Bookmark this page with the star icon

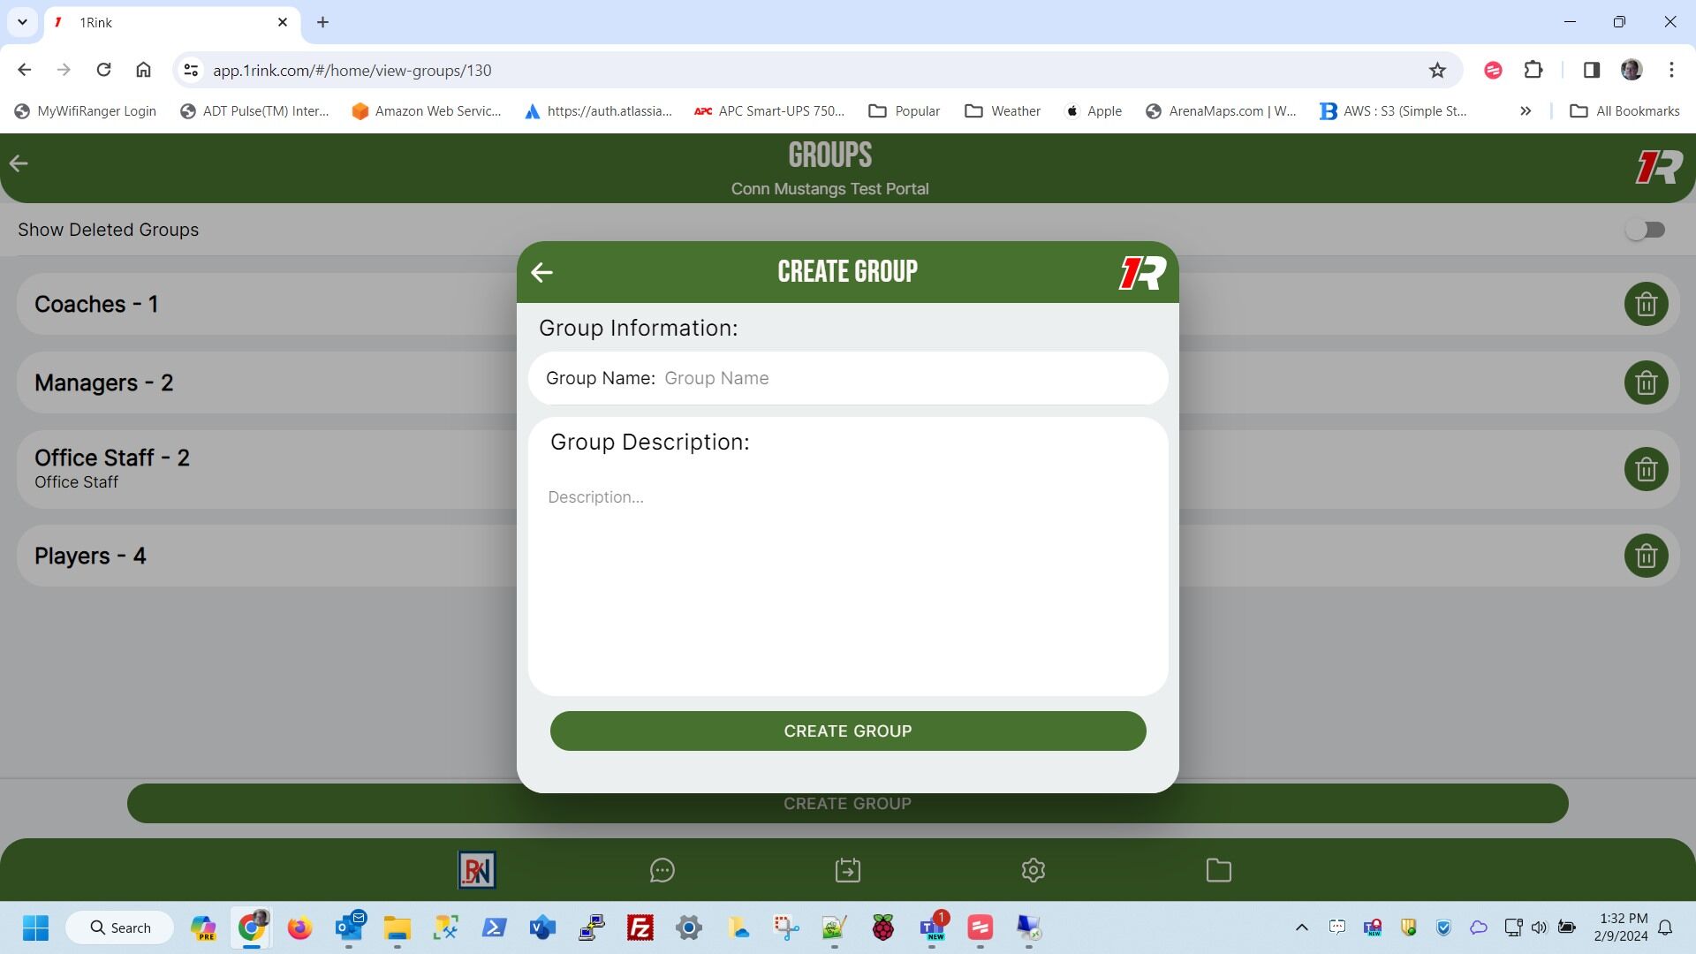(x=1437, y=71)
